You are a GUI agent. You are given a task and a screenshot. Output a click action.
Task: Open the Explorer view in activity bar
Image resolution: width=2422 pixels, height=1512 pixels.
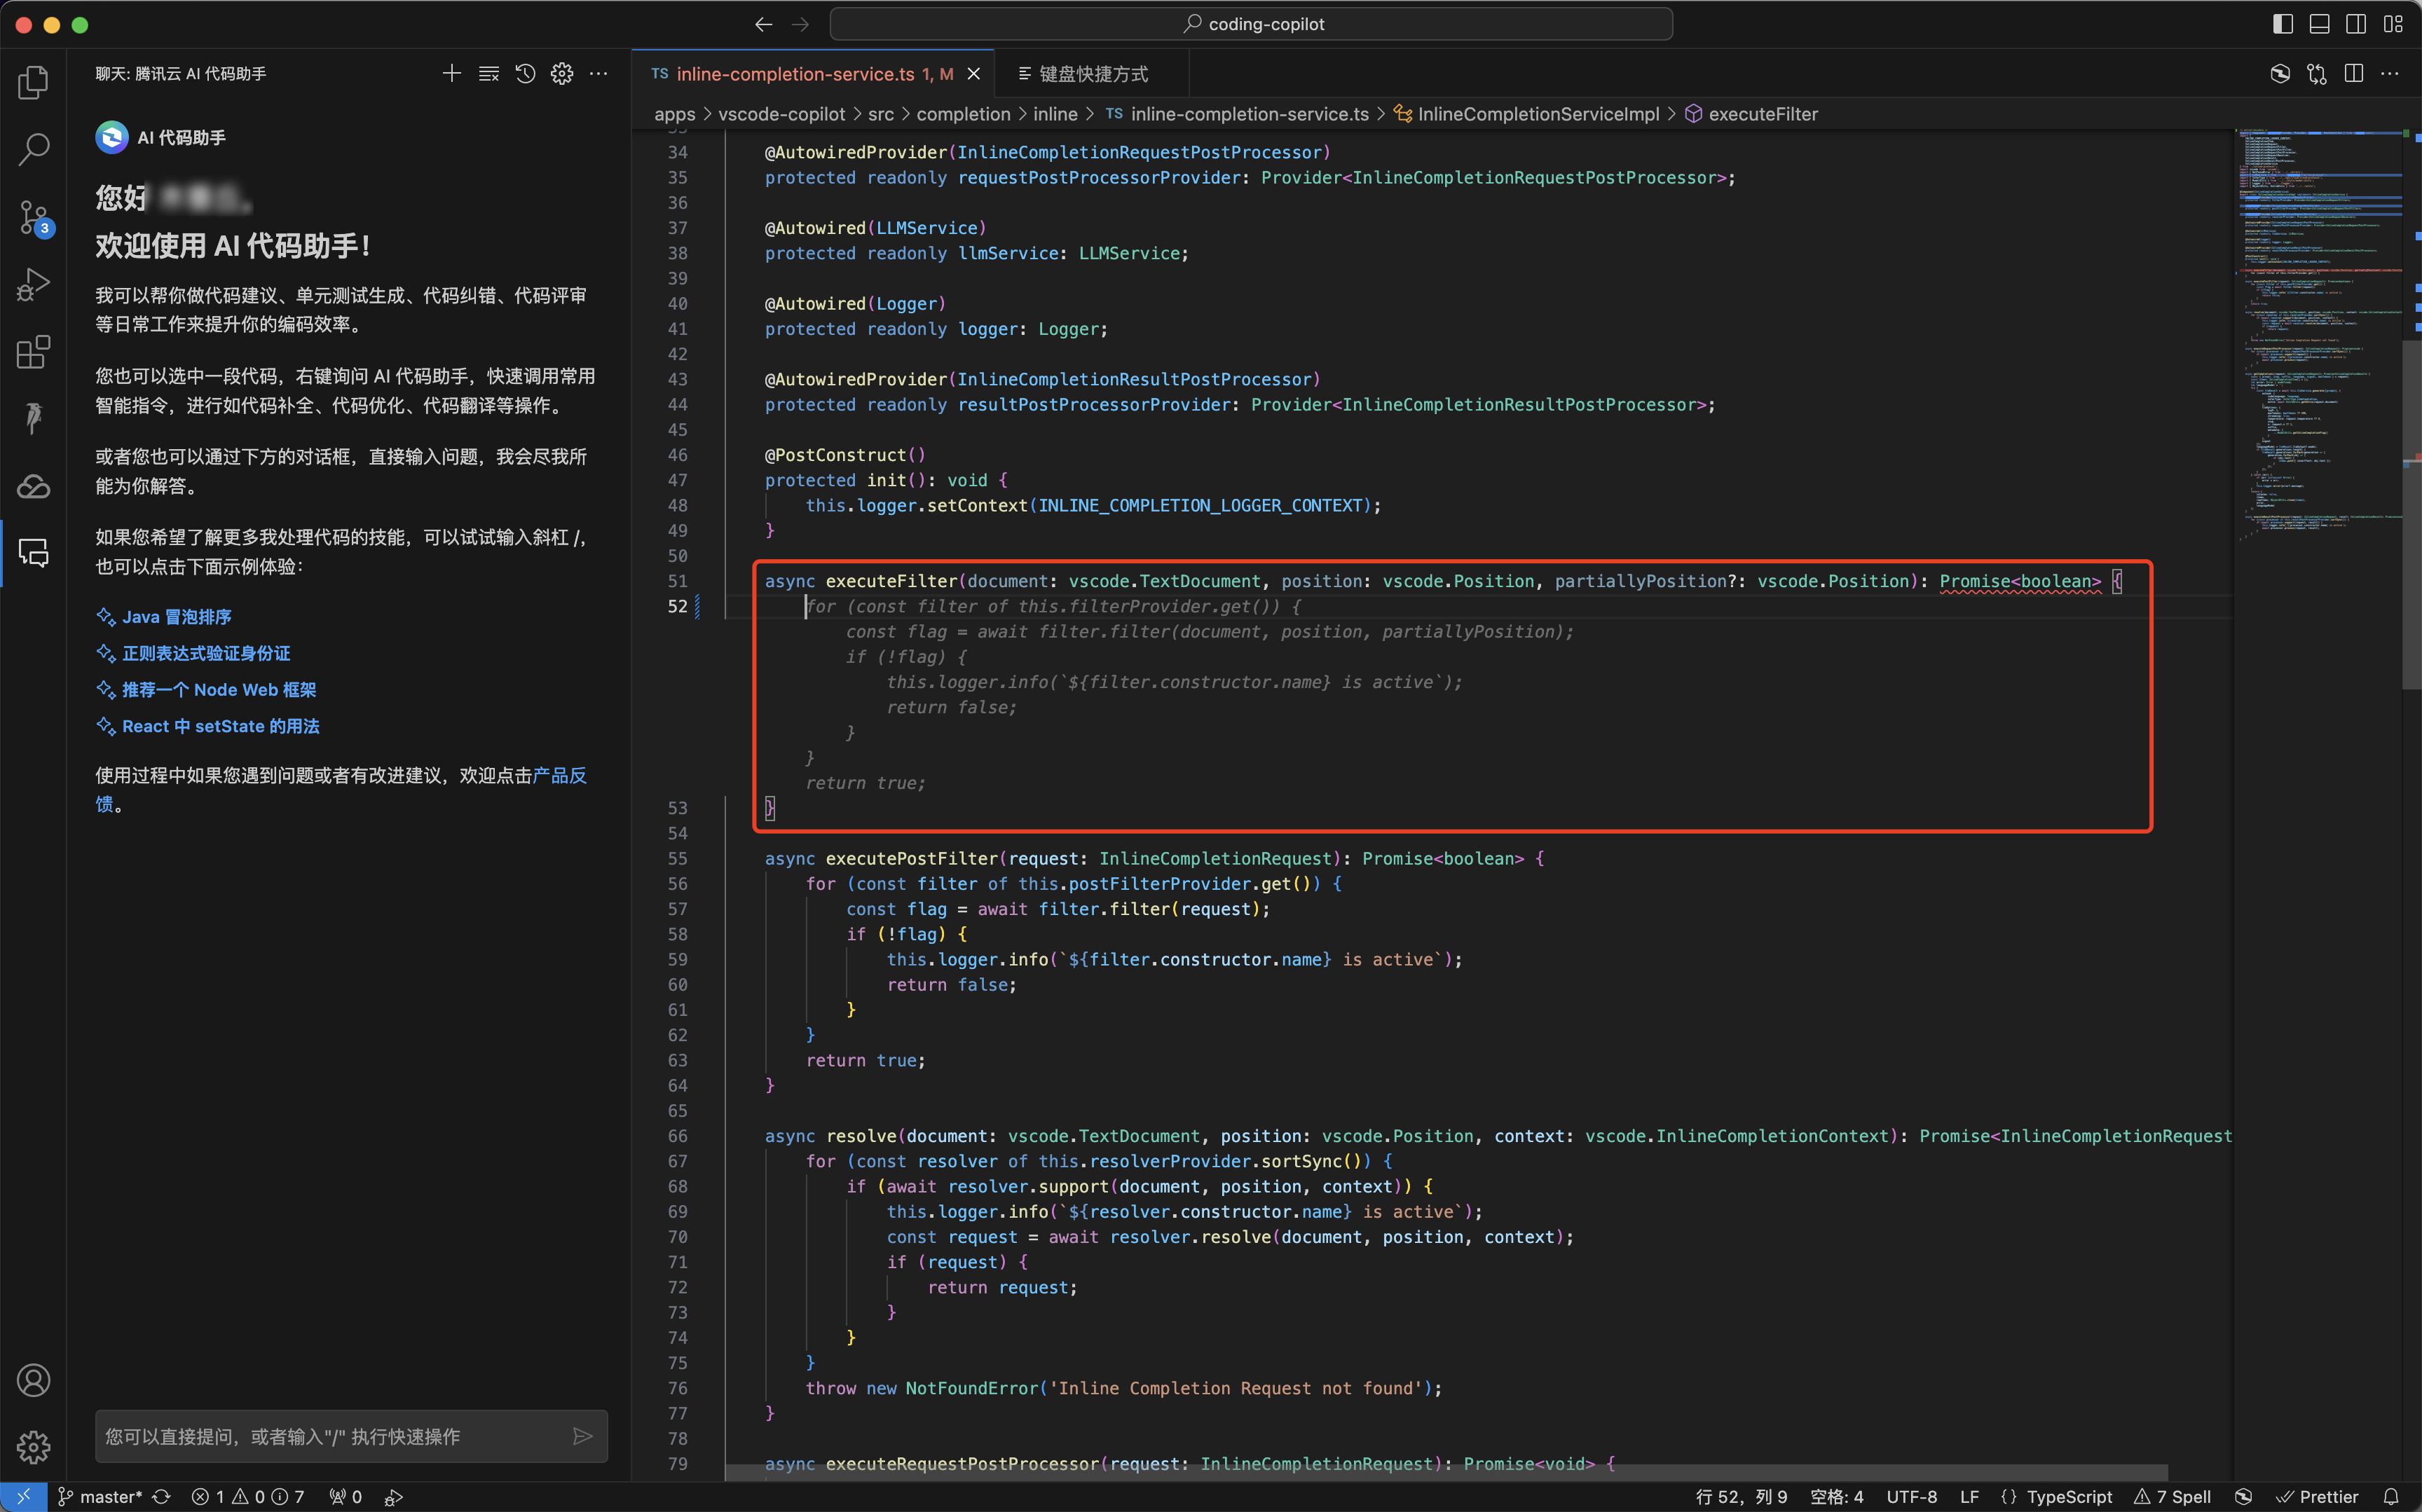click(x=33, y=82)
